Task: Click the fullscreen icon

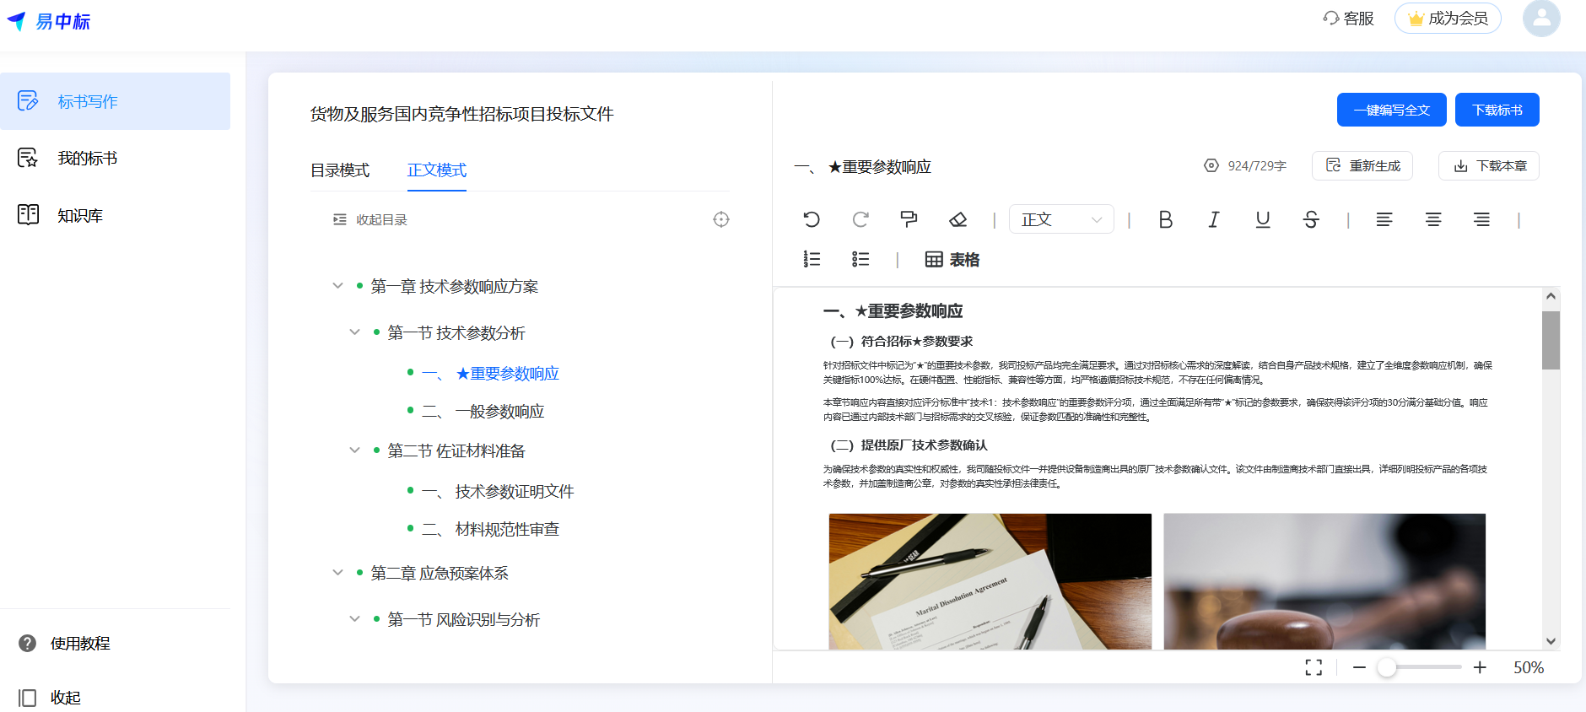Action: 1314,667
